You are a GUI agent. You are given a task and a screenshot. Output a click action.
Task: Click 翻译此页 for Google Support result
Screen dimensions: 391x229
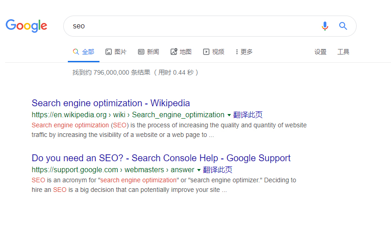tap(218, 170)
